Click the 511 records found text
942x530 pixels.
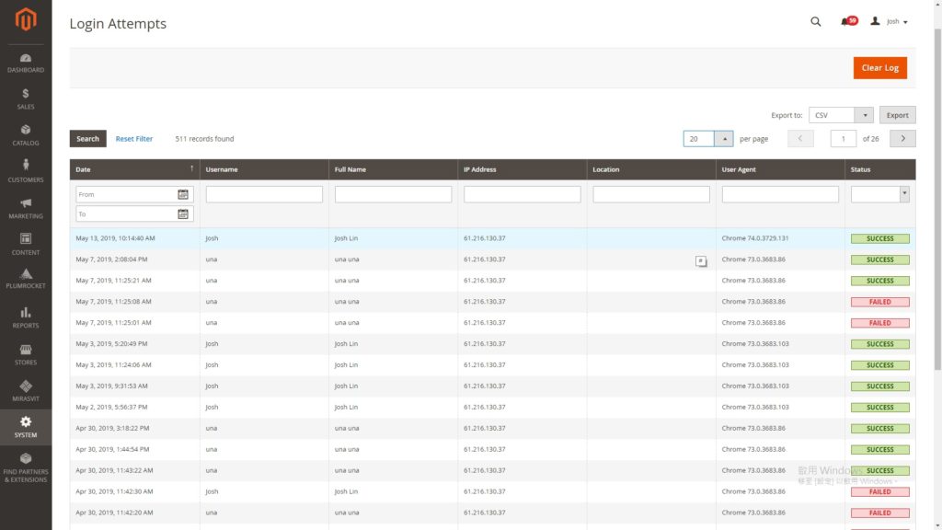(204, 139)
